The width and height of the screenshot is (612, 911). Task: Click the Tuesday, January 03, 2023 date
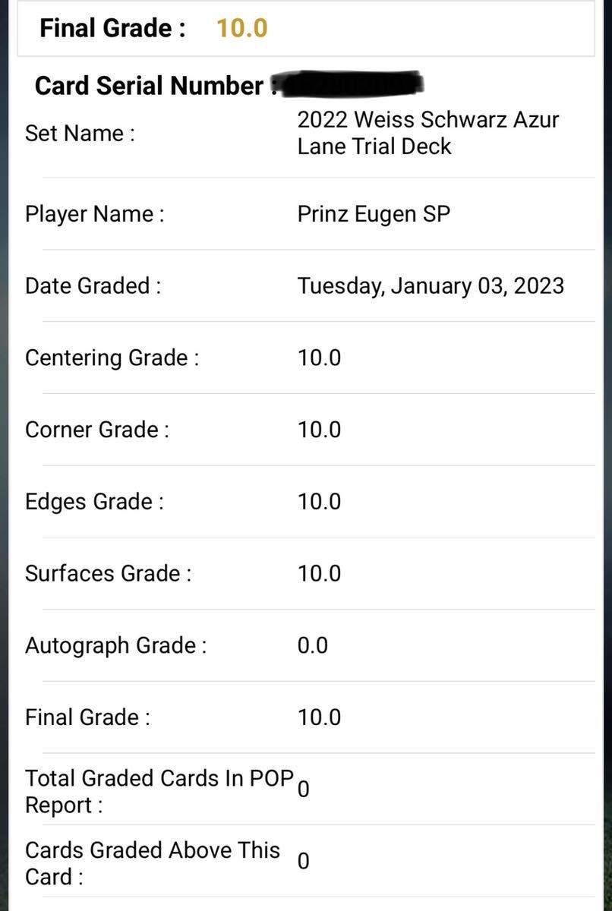tap(431, 286)
